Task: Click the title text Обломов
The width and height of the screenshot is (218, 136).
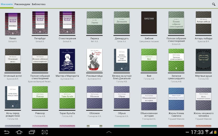Action: point(94,113)
